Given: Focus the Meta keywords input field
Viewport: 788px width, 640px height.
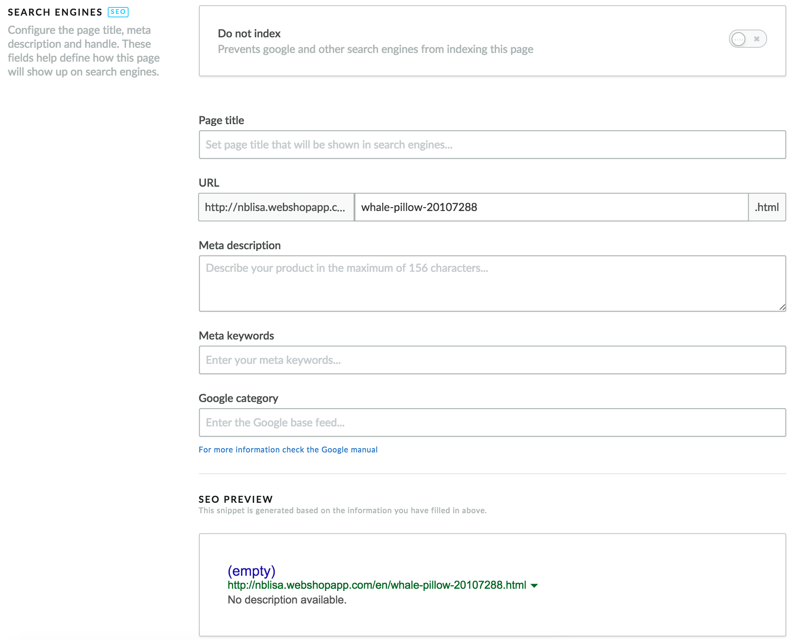Looking at the screenshot, I should (492, 360).
